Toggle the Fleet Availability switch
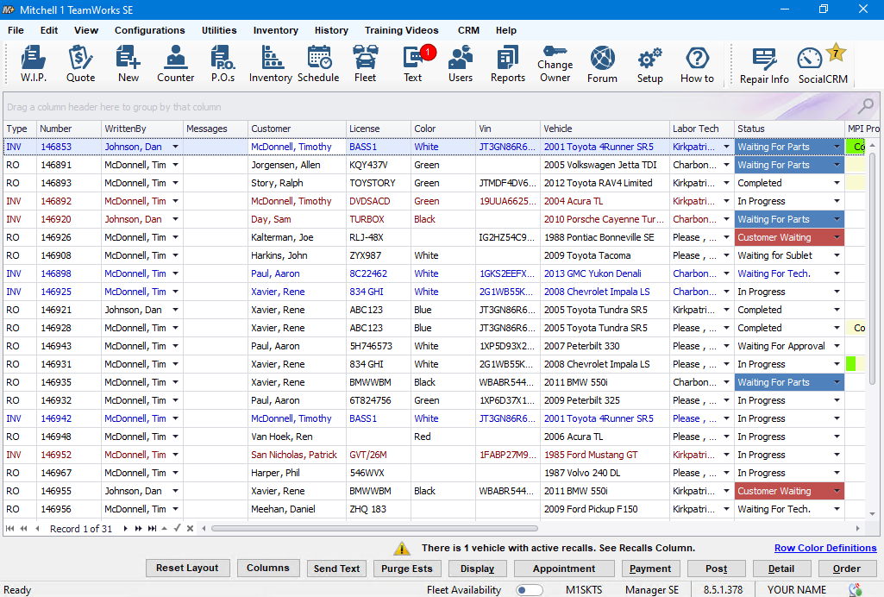The image size is (884, 597). click(x=529, y=590)
